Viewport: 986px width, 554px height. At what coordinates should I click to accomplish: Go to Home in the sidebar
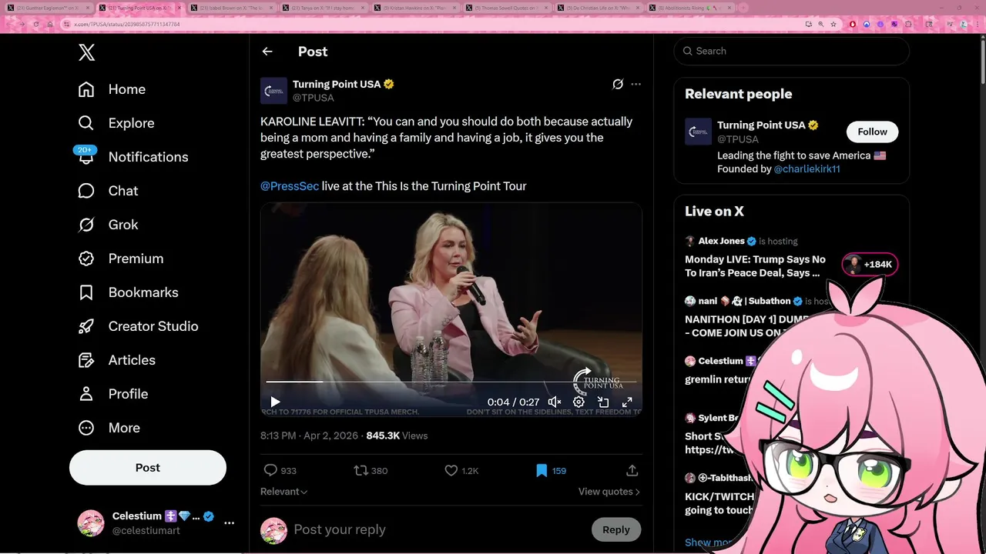click(112, 89)
